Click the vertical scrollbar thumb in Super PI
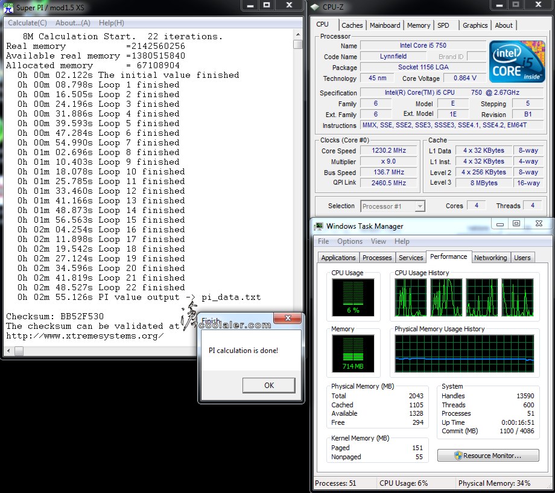Image resolution: width=555 pixels, height=493 pixels. click(x=298, y=44)
